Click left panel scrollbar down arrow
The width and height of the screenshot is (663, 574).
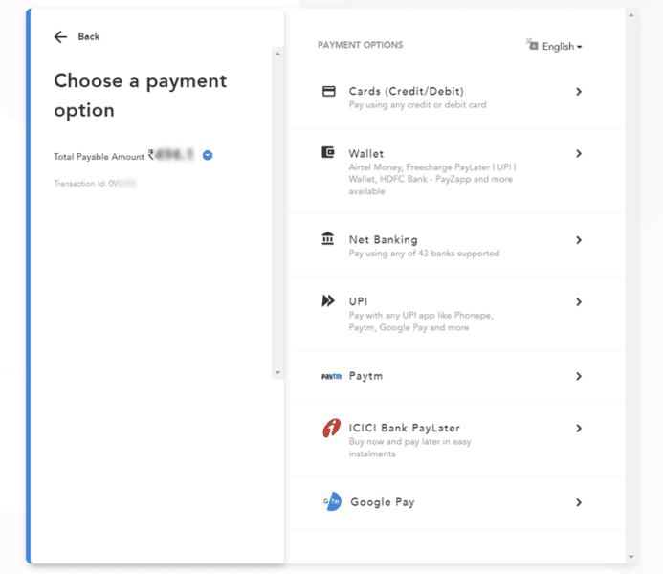(277, 372)
